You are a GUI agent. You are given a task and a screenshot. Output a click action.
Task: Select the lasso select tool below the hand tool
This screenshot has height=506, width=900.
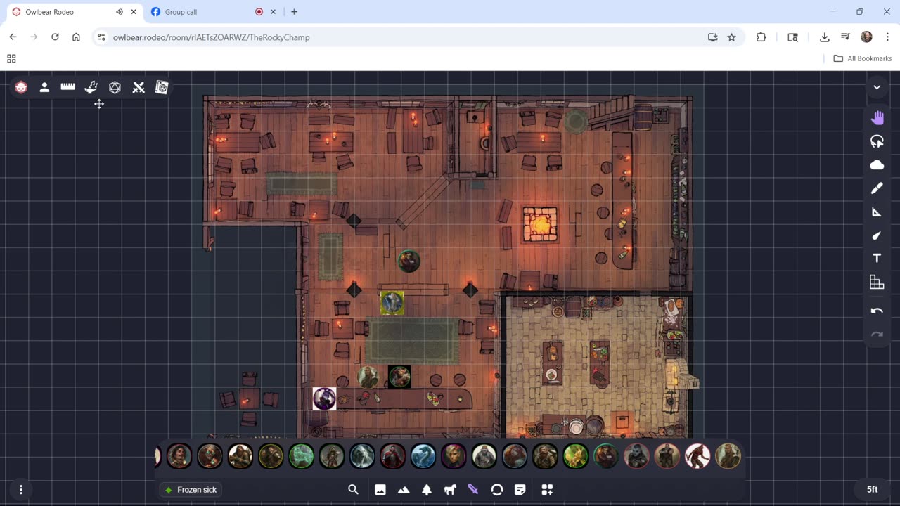pyautogui.click(x=877, y=141)
